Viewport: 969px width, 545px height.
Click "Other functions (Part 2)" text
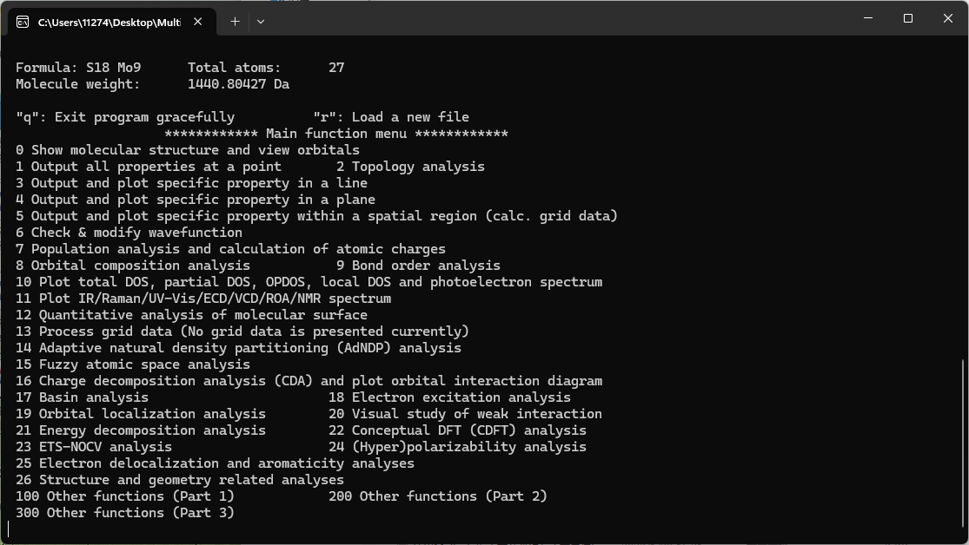pos(438,496)
